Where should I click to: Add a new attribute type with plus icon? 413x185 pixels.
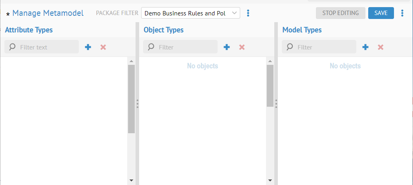88,47
